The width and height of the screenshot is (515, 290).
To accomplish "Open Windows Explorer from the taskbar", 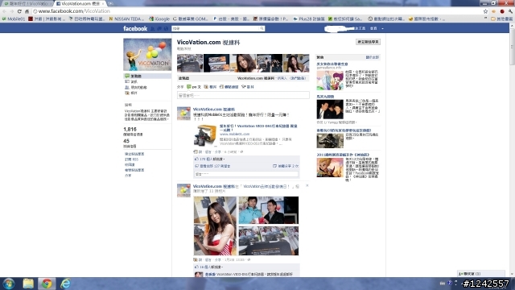I will (28, 284).
